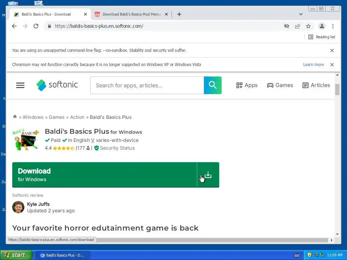Open the Windows breadcrumb link
This screenshot has width=347, height=260.
33,117
